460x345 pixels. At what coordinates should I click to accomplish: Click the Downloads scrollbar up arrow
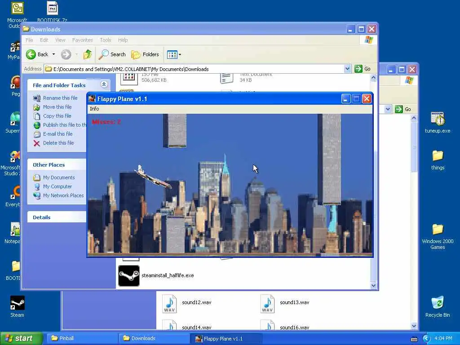373,78
